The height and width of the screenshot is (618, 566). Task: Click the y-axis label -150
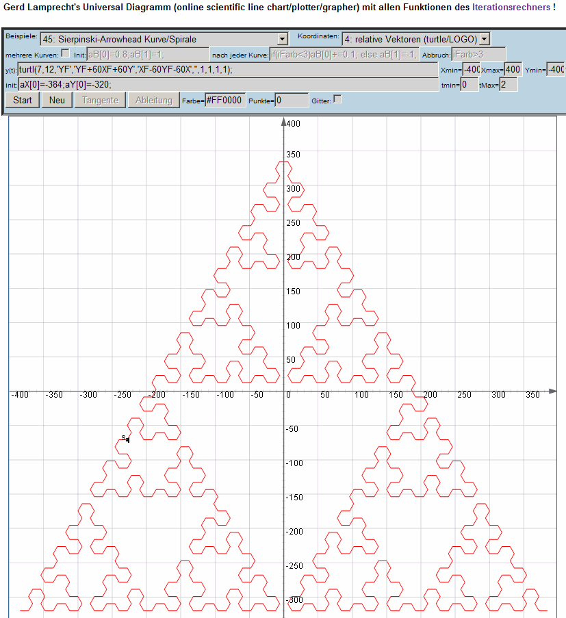point(294,498)
